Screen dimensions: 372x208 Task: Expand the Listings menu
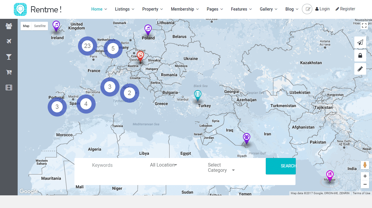[124, 9]
